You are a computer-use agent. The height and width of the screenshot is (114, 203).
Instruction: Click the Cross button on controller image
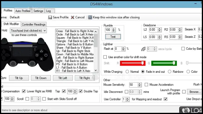pyautogui.click(x=41, y=59)
